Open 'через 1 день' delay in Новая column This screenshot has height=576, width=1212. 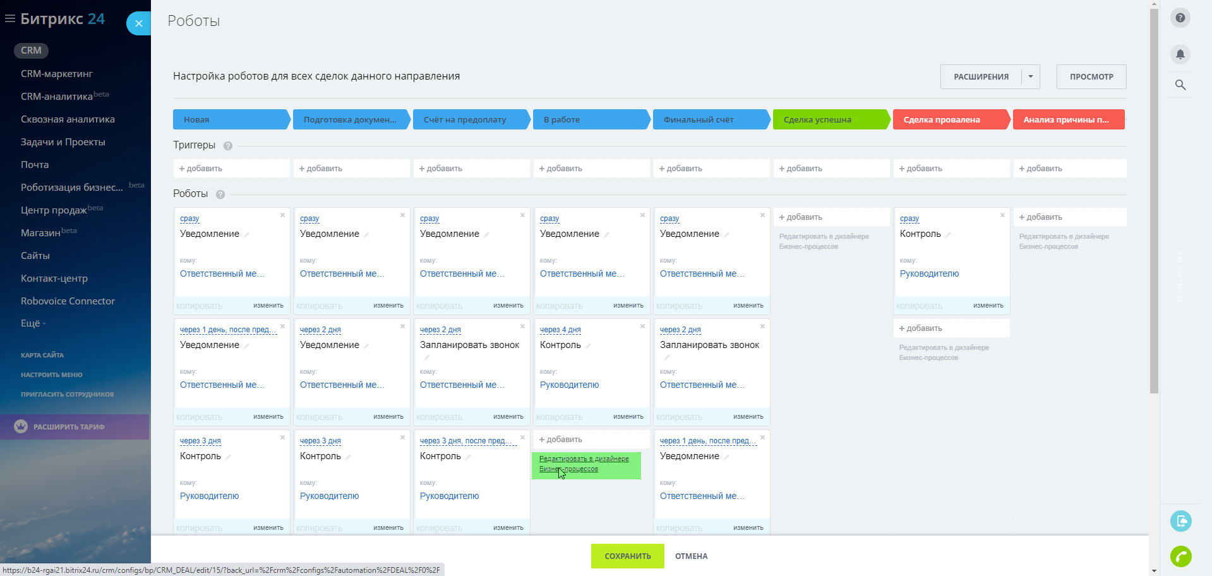[228, 330]
